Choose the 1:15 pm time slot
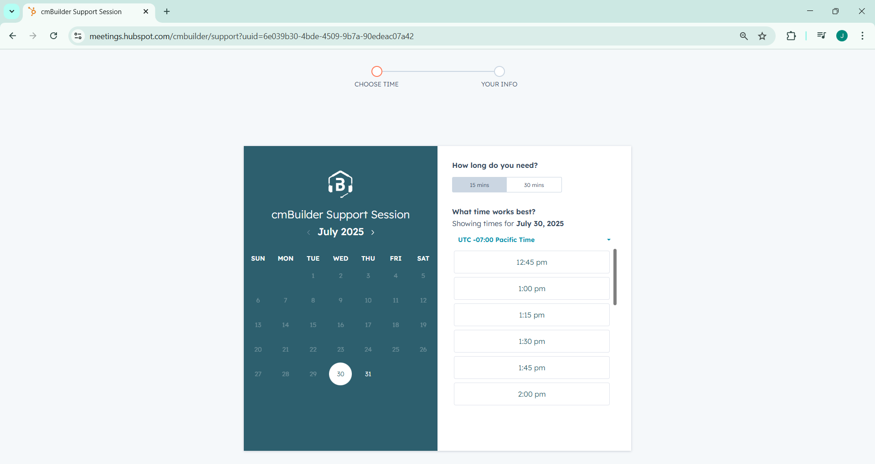 point(531,315)
